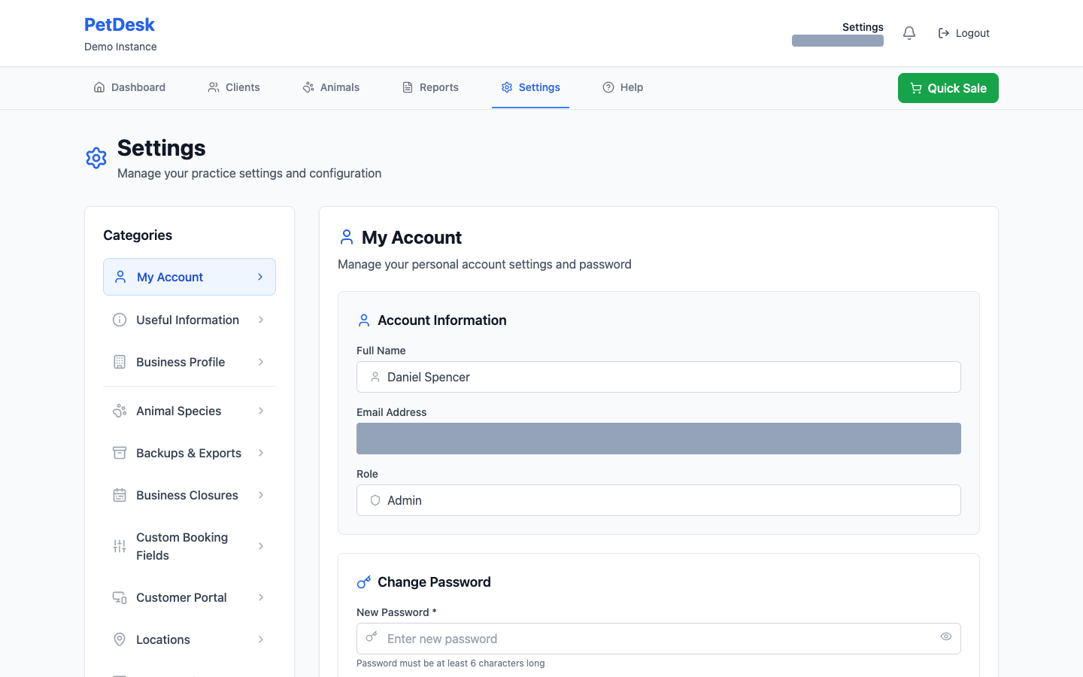Screen dimensions: 1083x677
Task: Click the Clients people icon
Action: click(214, 87)
